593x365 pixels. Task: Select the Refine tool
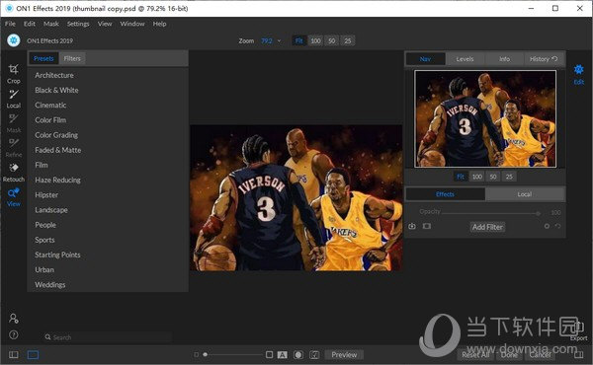point(13,148)
